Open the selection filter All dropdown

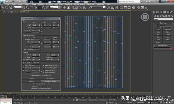click(17, 7)
